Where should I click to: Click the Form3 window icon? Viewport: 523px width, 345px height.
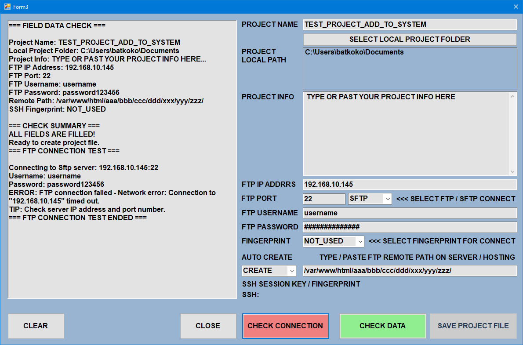7,7
